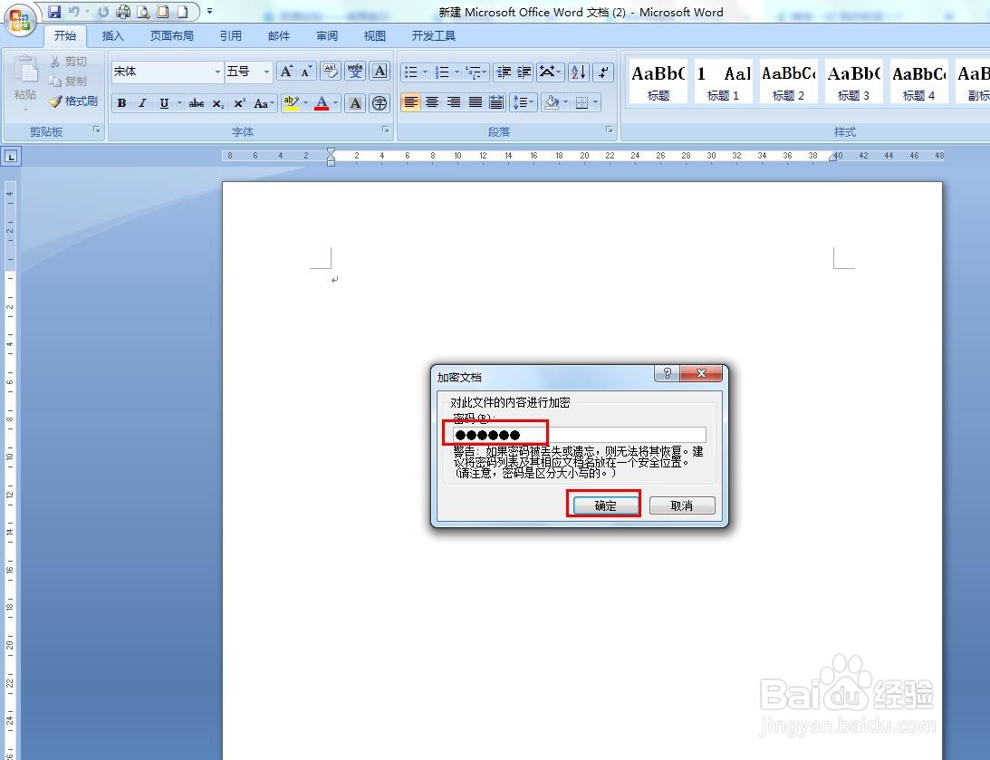Click the Undo icon in Quick Access toolbar

[x=74, y=12]
